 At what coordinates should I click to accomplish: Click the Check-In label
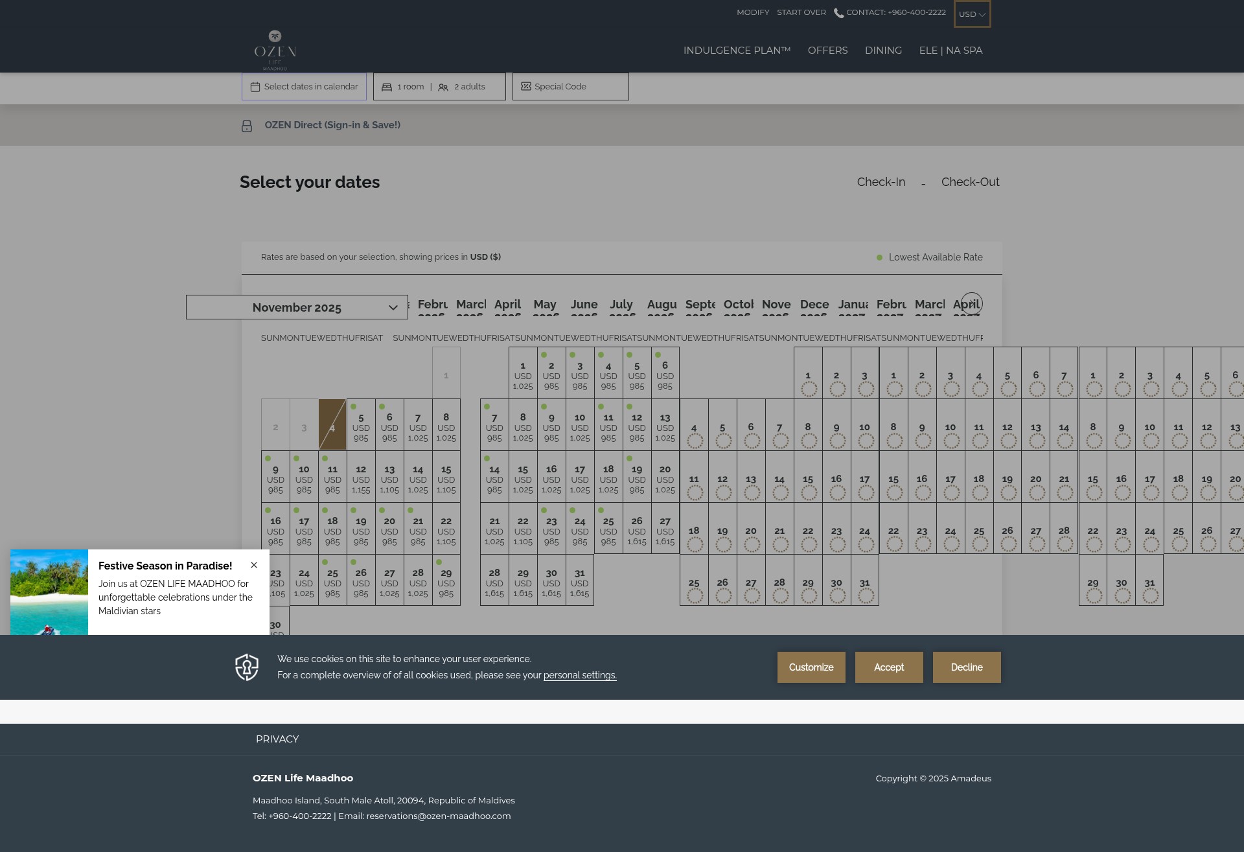(x=881, y=182)
